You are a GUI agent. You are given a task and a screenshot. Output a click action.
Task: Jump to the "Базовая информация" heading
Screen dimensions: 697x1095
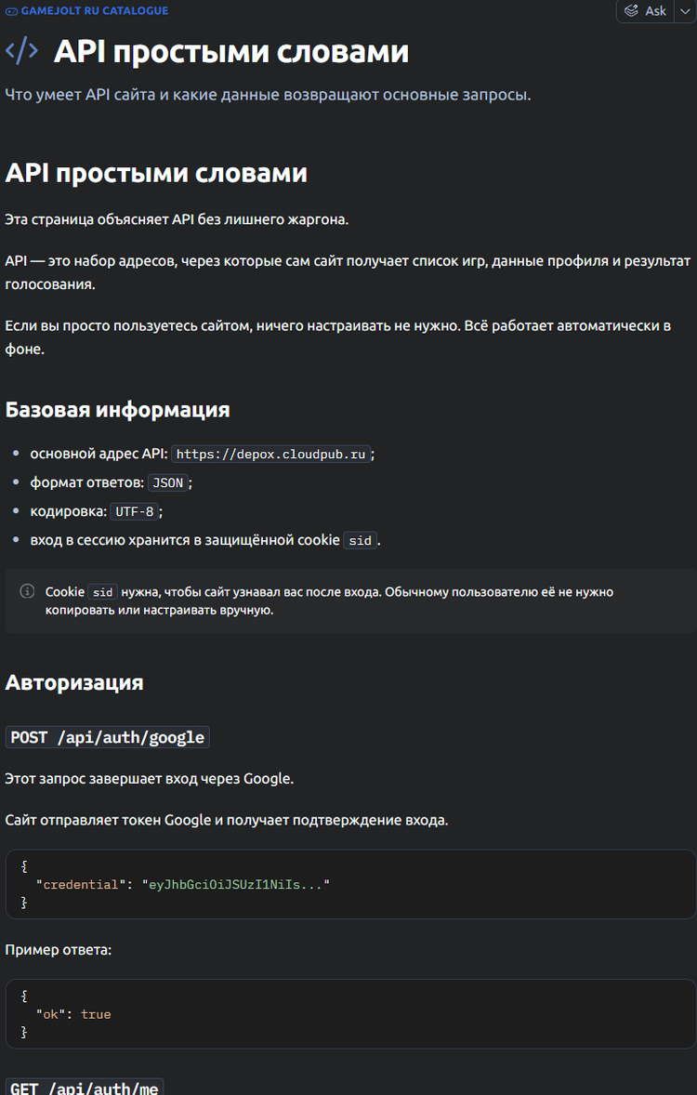[117, 409]
